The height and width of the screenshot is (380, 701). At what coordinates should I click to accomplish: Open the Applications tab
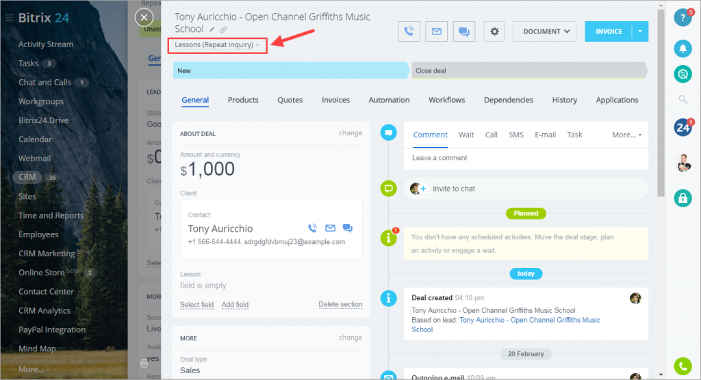point(617,100)
